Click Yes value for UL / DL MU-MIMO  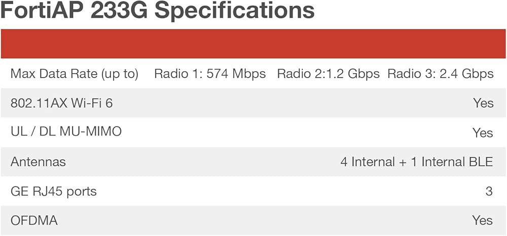[483, 133]
